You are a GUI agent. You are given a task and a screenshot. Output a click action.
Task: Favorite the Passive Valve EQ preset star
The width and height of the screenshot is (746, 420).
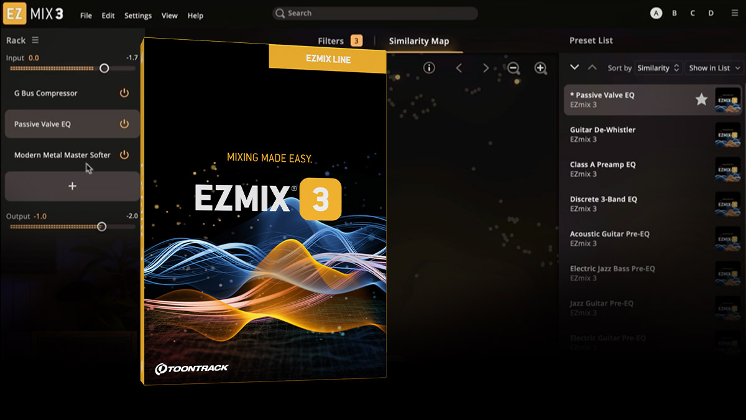click(x=701, y=100)
